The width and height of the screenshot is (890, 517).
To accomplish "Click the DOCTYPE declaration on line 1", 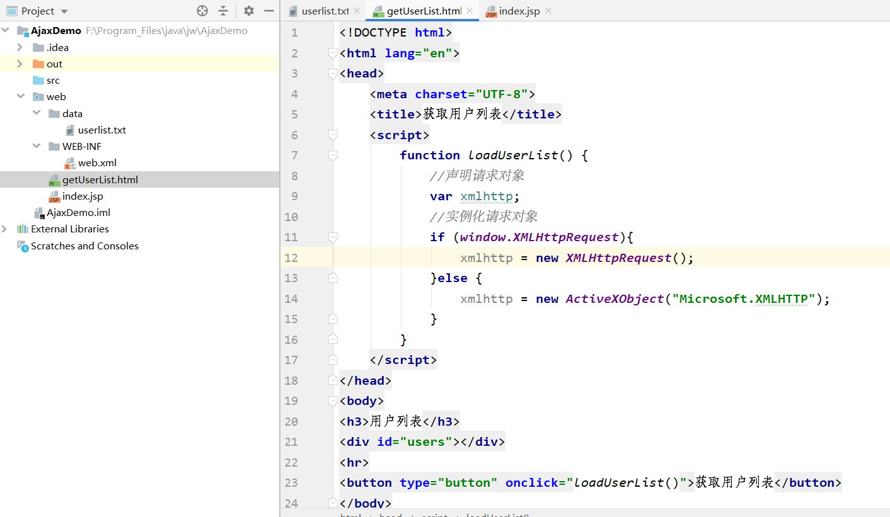I will (x=395, y=33).
